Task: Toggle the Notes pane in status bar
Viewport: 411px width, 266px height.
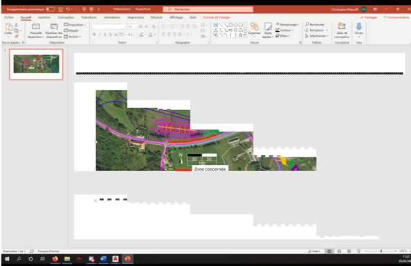Action: (314, 251)
